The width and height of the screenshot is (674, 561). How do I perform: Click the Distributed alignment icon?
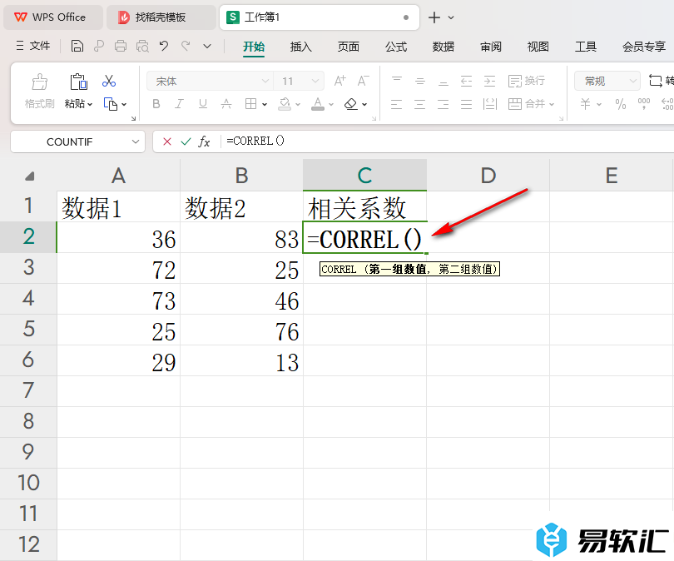coord(489,104)
